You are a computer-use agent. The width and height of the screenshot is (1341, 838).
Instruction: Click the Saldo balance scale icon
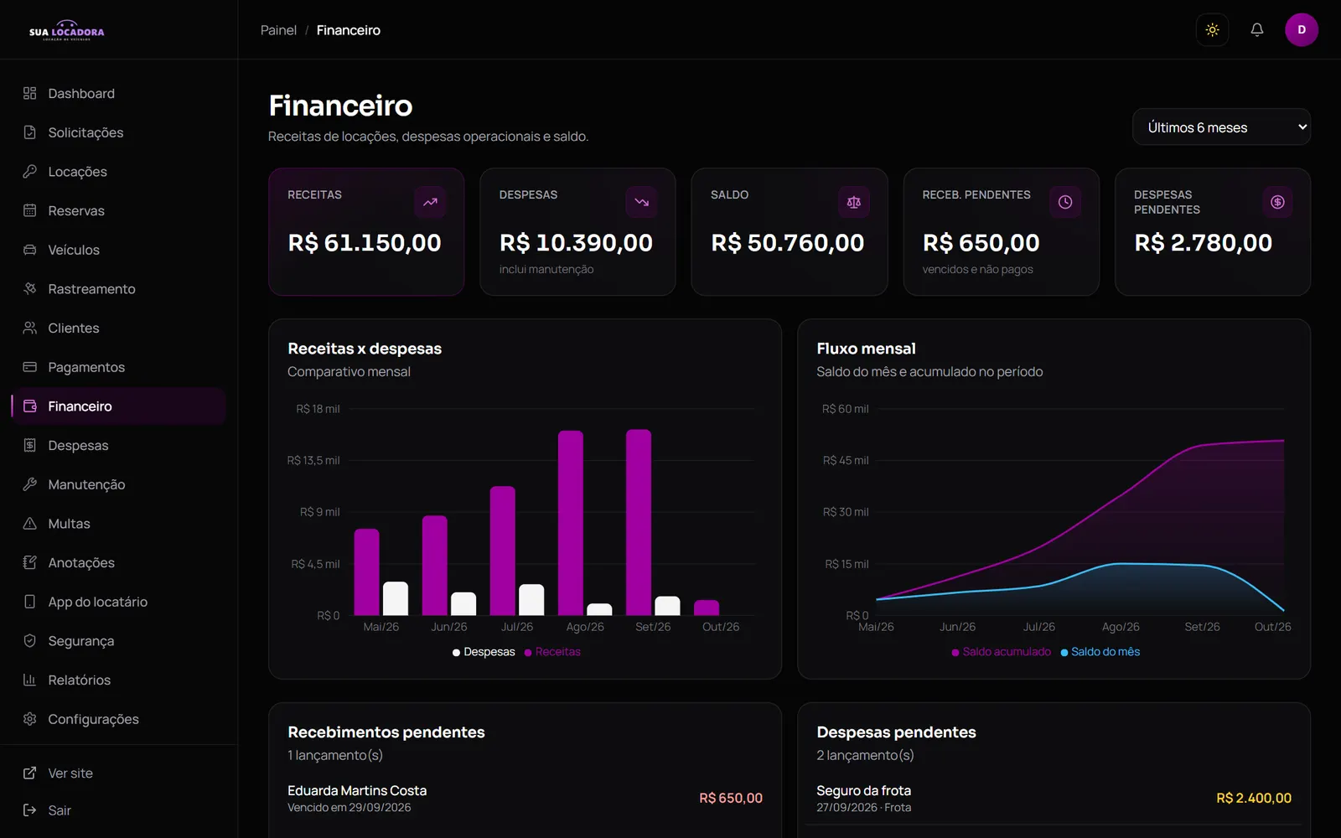[853, 202]
